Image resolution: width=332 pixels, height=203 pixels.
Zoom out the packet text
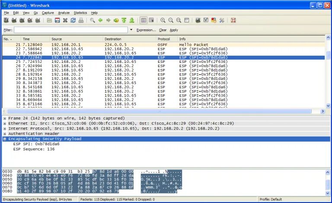tap(171, 20)
